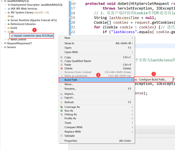Image resolution: width=175 pixels, height=150 pixels.
Task: Click the src folder icon
Action: pyautogui.click(x=9, y=16)
